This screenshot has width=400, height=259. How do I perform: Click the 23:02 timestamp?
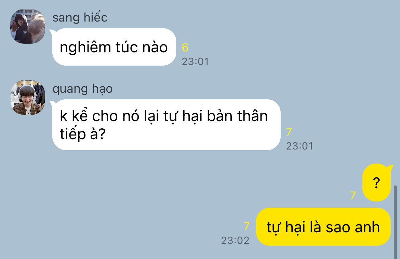[x=235, y=241]
